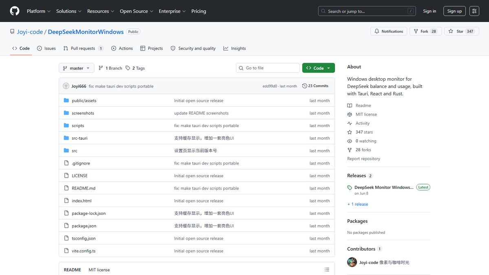Open the 0 watching link
Image resolution: width=489 pixels, height=275 pixels.
tap(362, 141)
